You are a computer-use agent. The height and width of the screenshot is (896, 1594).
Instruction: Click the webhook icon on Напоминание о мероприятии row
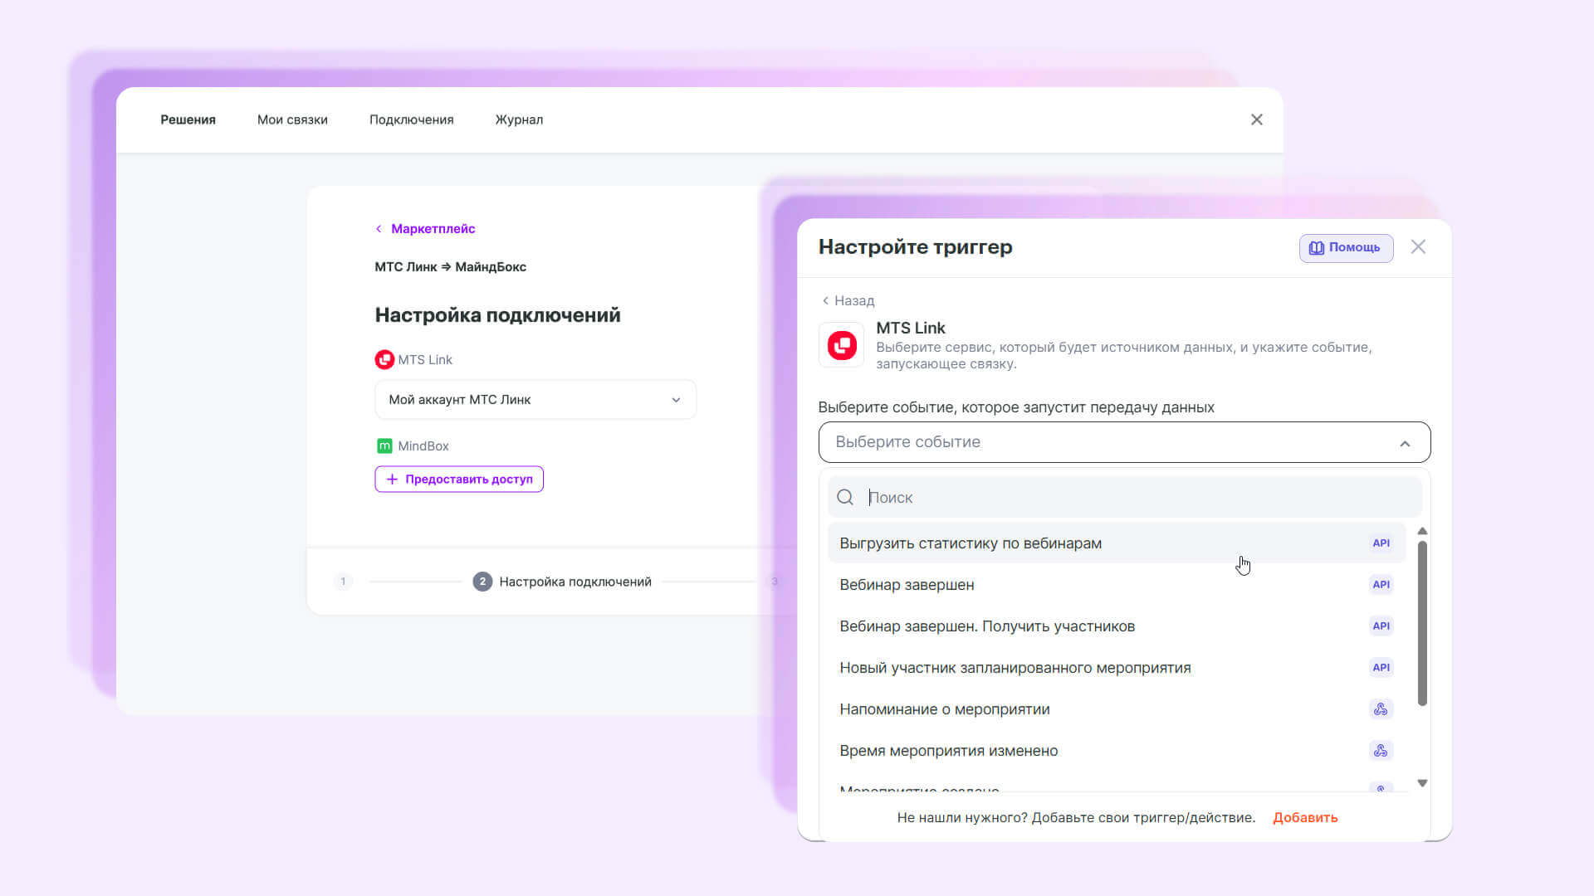pos(1381,709)
